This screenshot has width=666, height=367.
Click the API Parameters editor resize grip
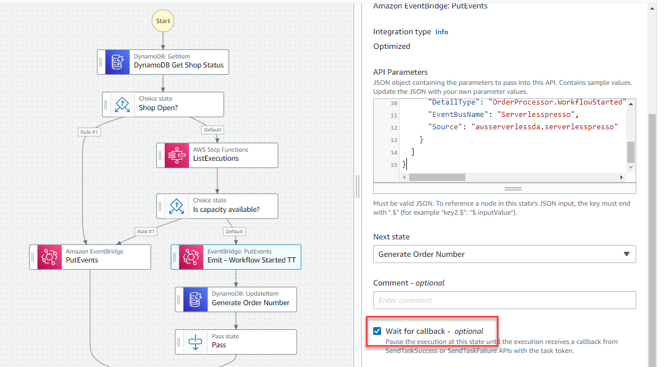click(x=513, y=189)
